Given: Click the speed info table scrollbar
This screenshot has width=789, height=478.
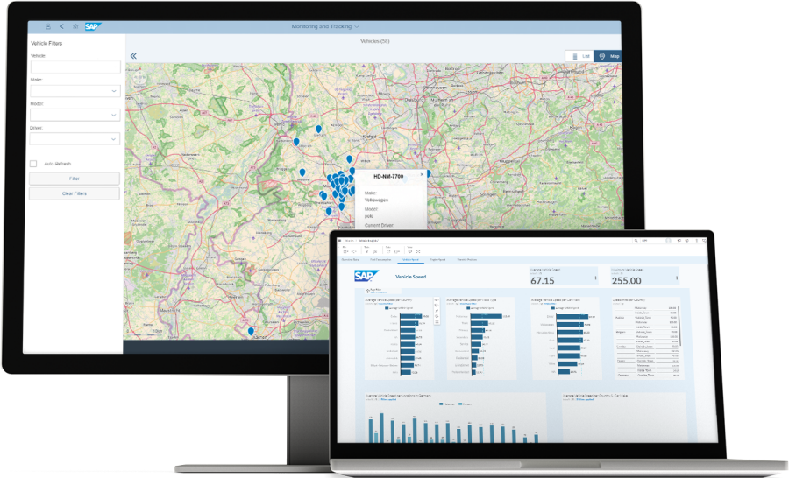Looking at the screenshot, I should pyautogui.click(x=679, y=327).
